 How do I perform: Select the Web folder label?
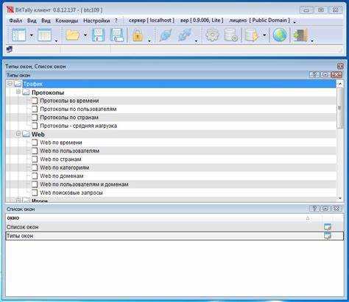[38, 134]
